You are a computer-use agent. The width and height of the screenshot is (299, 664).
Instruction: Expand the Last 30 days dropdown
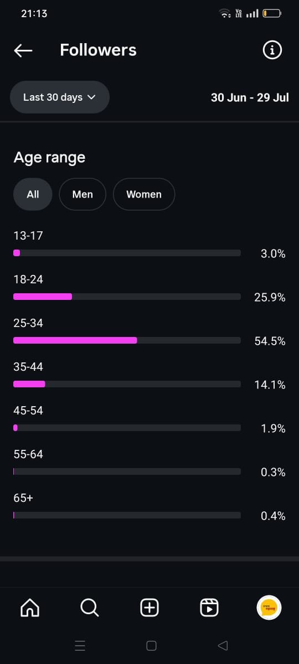pyautogui.click(x=60, y=97)
